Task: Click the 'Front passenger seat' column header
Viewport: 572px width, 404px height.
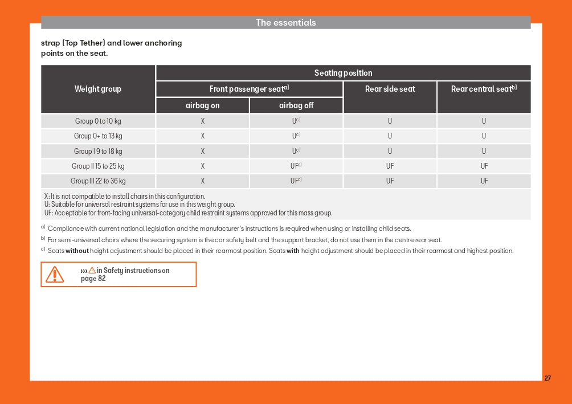Action: click(249, 89)
